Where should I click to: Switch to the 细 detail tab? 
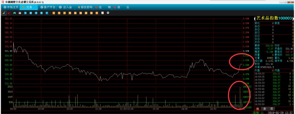[x=257, y=109]
